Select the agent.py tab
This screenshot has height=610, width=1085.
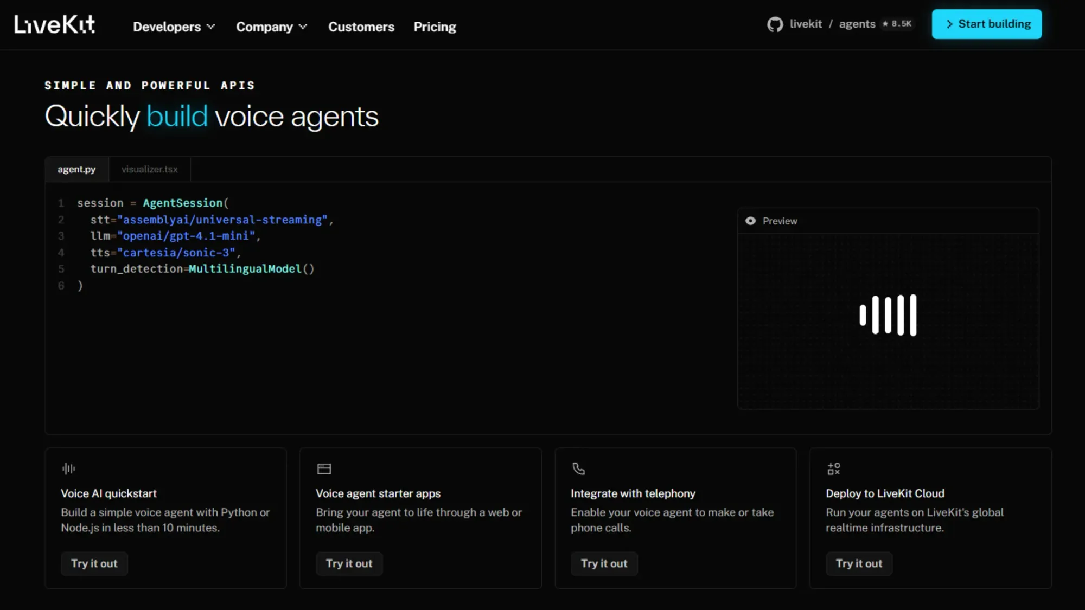click(x=76, y=169)
